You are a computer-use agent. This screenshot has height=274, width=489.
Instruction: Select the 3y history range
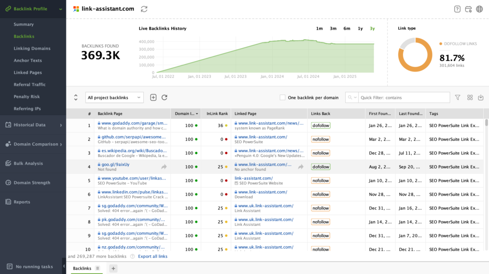pyautogui.click(x=372, y=29)
